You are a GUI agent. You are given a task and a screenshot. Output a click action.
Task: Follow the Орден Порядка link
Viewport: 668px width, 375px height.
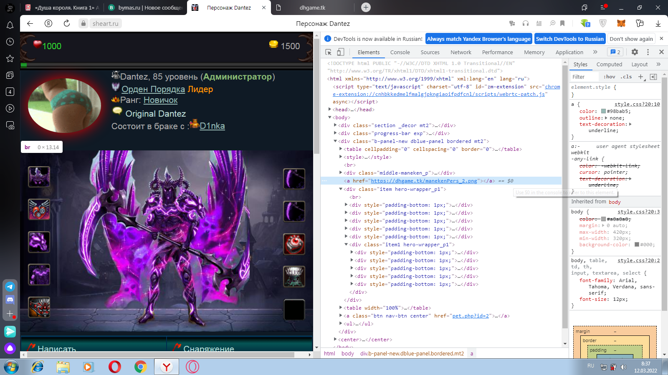point(153,89)
